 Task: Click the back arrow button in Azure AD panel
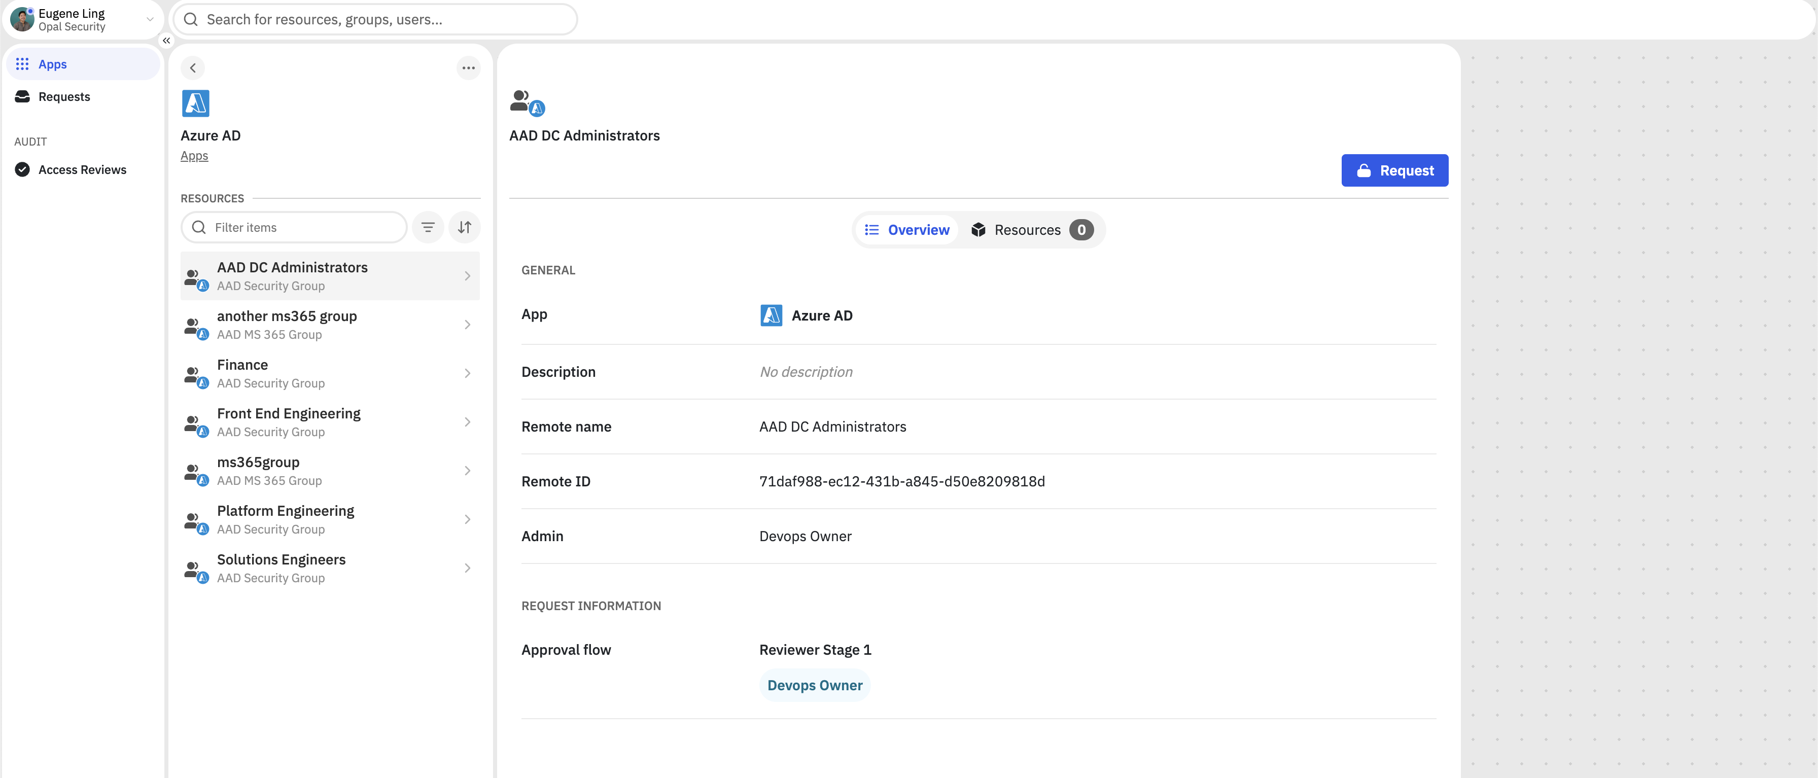pyautogui.click(x=193, y=68)
